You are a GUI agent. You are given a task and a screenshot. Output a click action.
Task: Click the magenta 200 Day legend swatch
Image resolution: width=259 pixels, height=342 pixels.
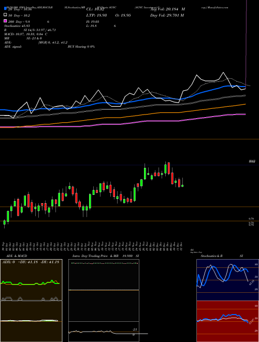[5, 21]
